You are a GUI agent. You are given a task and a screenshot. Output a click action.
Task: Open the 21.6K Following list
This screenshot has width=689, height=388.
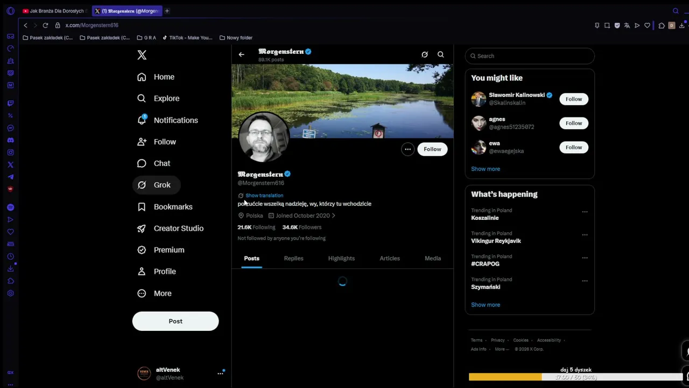pyautogui.click(x=256, y=227)
